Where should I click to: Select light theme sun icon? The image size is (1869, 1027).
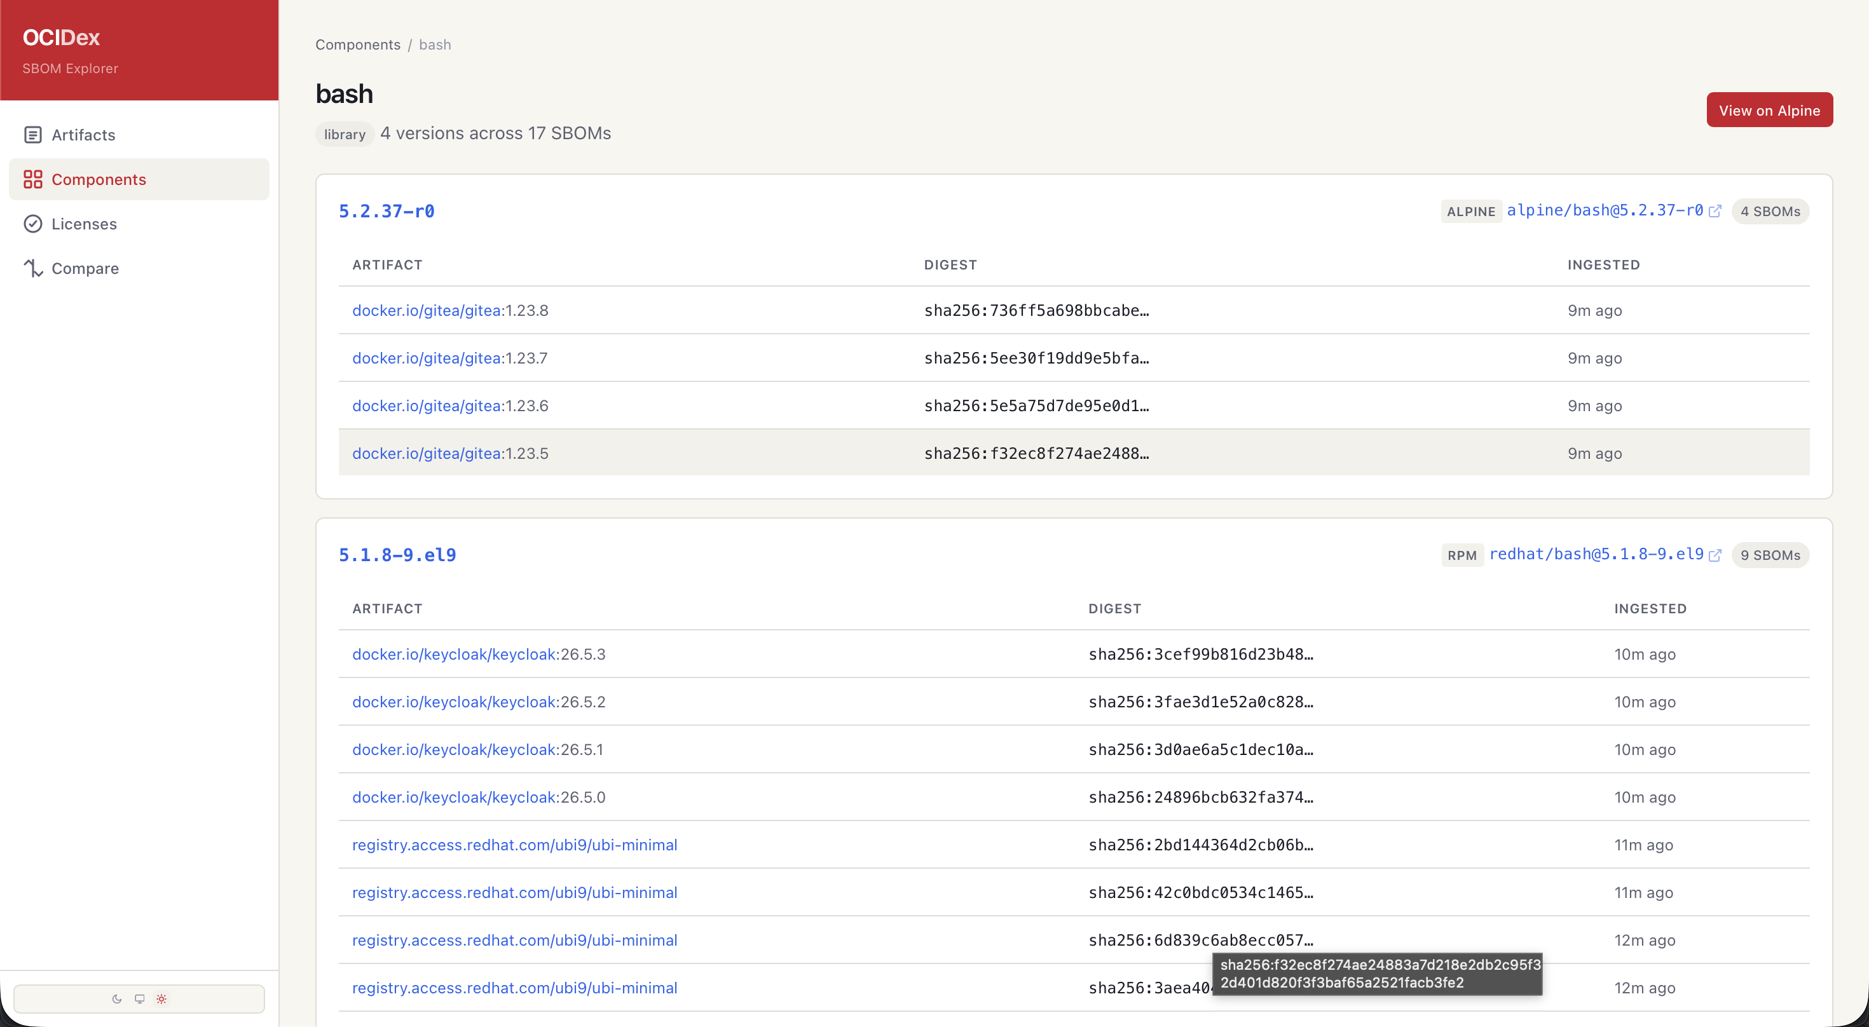tap(162, 998)
